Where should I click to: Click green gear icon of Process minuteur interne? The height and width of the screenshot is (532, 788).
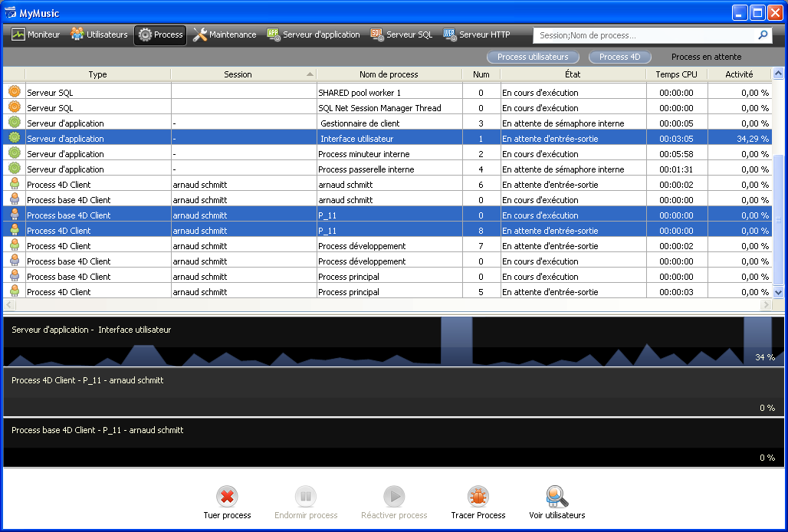pyautogui.click(x=15, y=153)
